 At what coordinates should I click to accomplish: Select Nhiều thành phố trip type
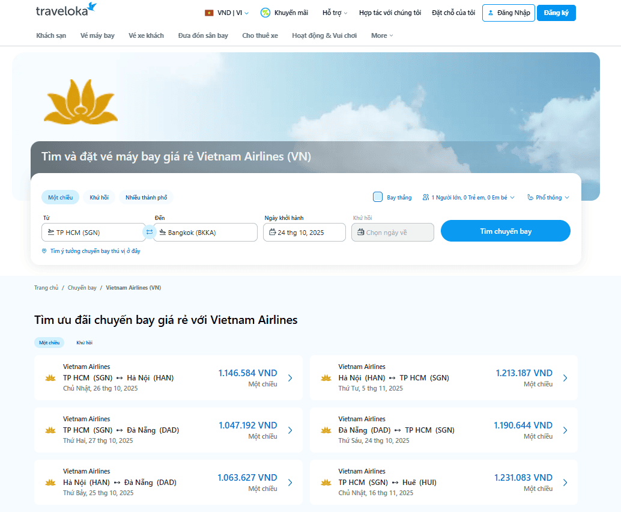(x=147, y=197)
